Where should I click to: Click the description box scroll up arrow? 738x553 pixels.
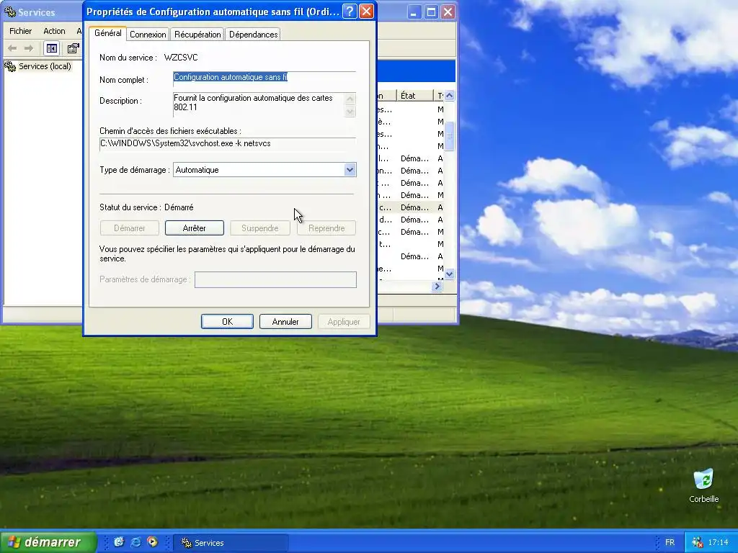(350, 99)
